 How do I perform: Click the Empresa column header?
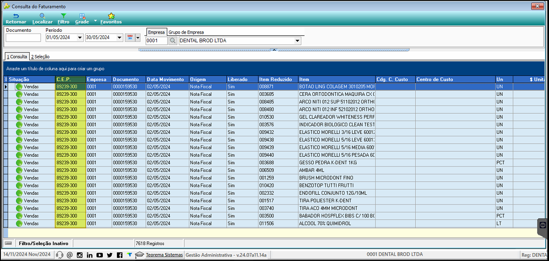click(x=98, y=79)
